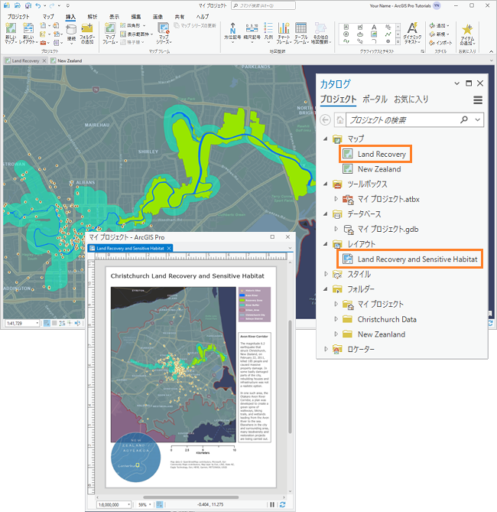Click the Add Item (アイテムの追加) star icon
The image size is (497, 512).
(x=467, y=29)
